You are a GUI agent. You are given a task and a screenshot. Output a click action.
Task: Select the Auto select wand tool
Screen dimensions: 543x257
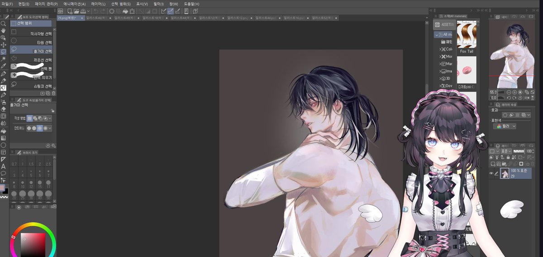click(x=3, y=59)
